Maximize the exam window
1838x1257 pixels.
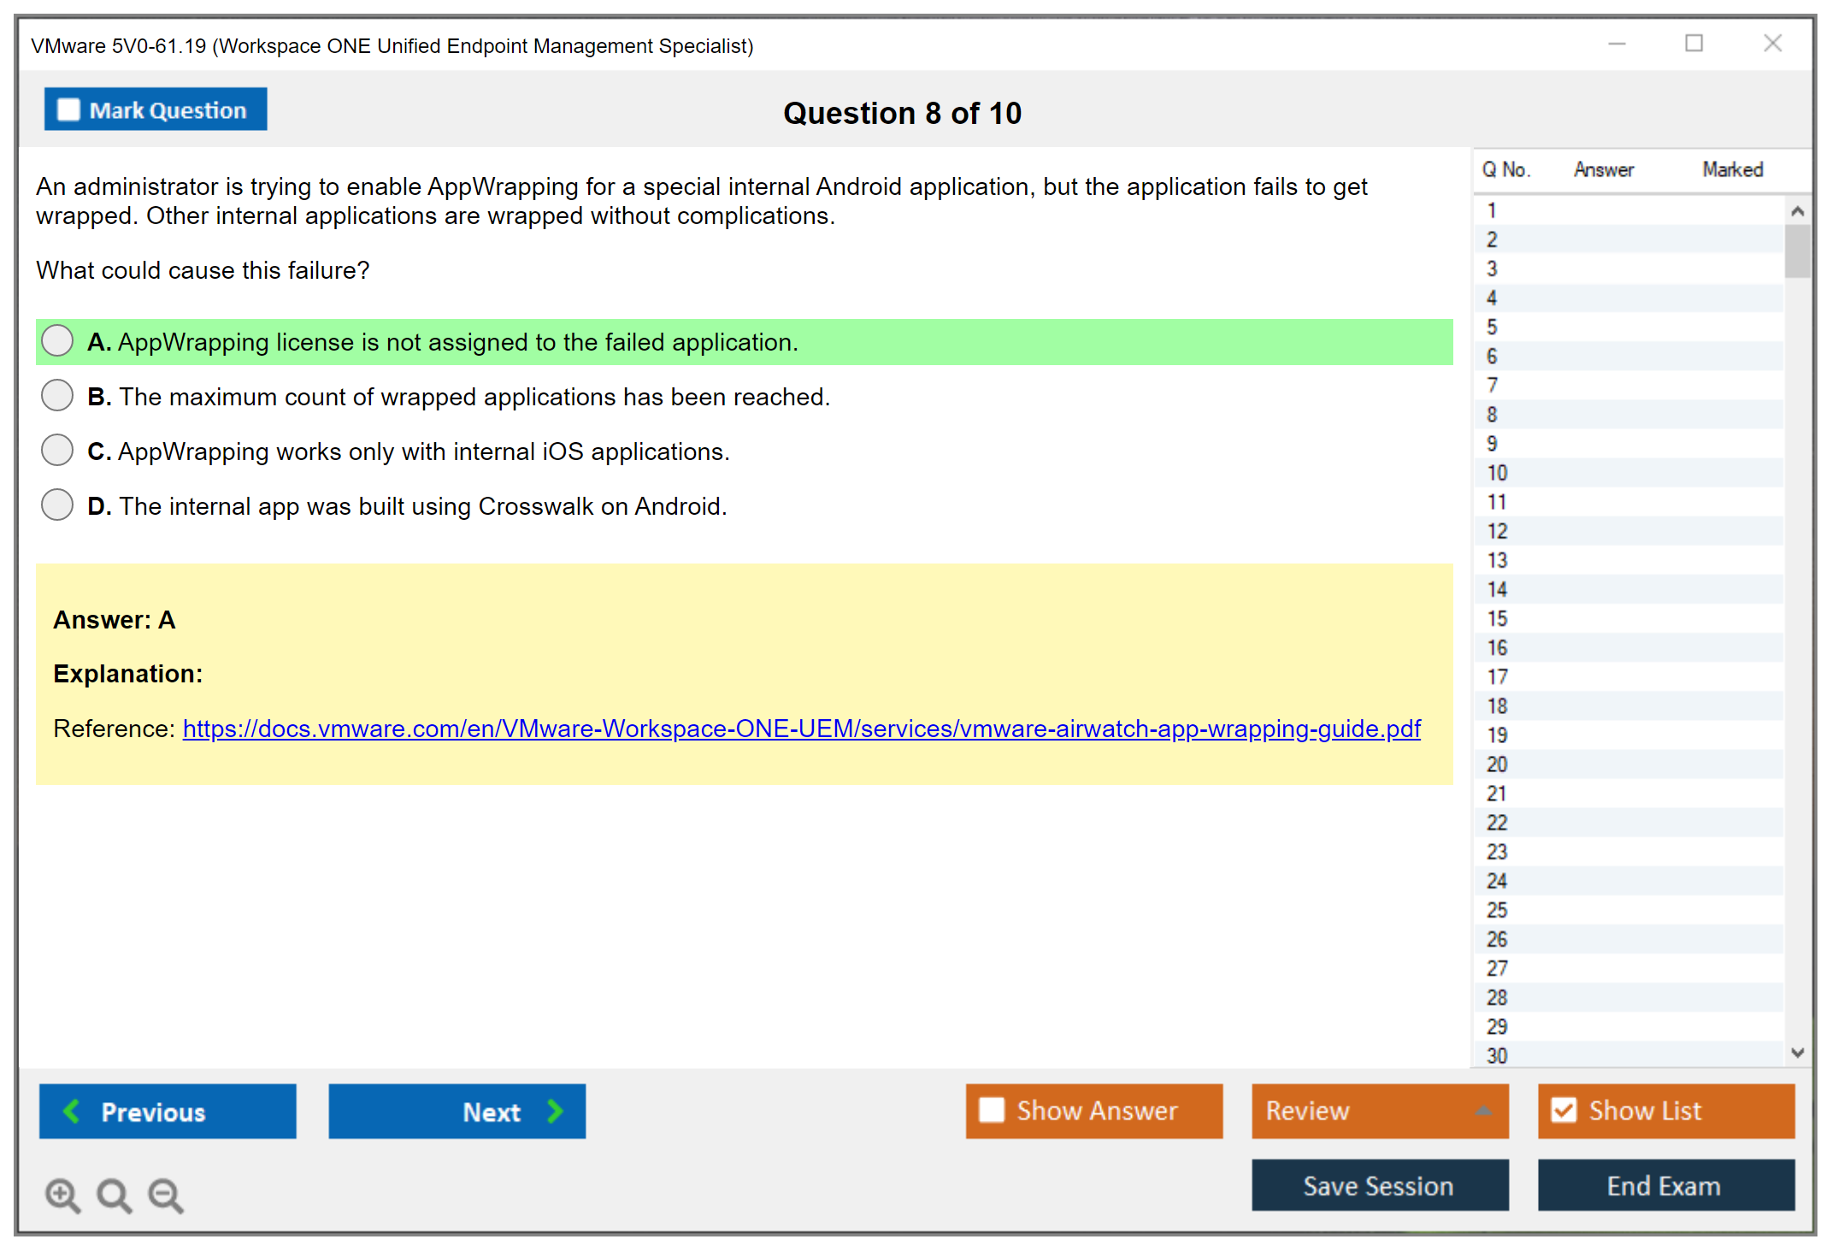[x=1694, y=44]
